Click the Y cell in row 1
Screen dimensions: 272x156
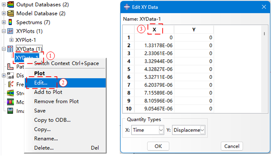coord(194,38)
